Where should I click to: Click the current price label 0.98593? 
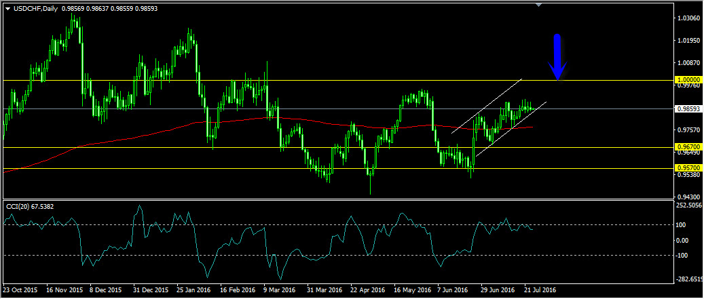[688, 108]
